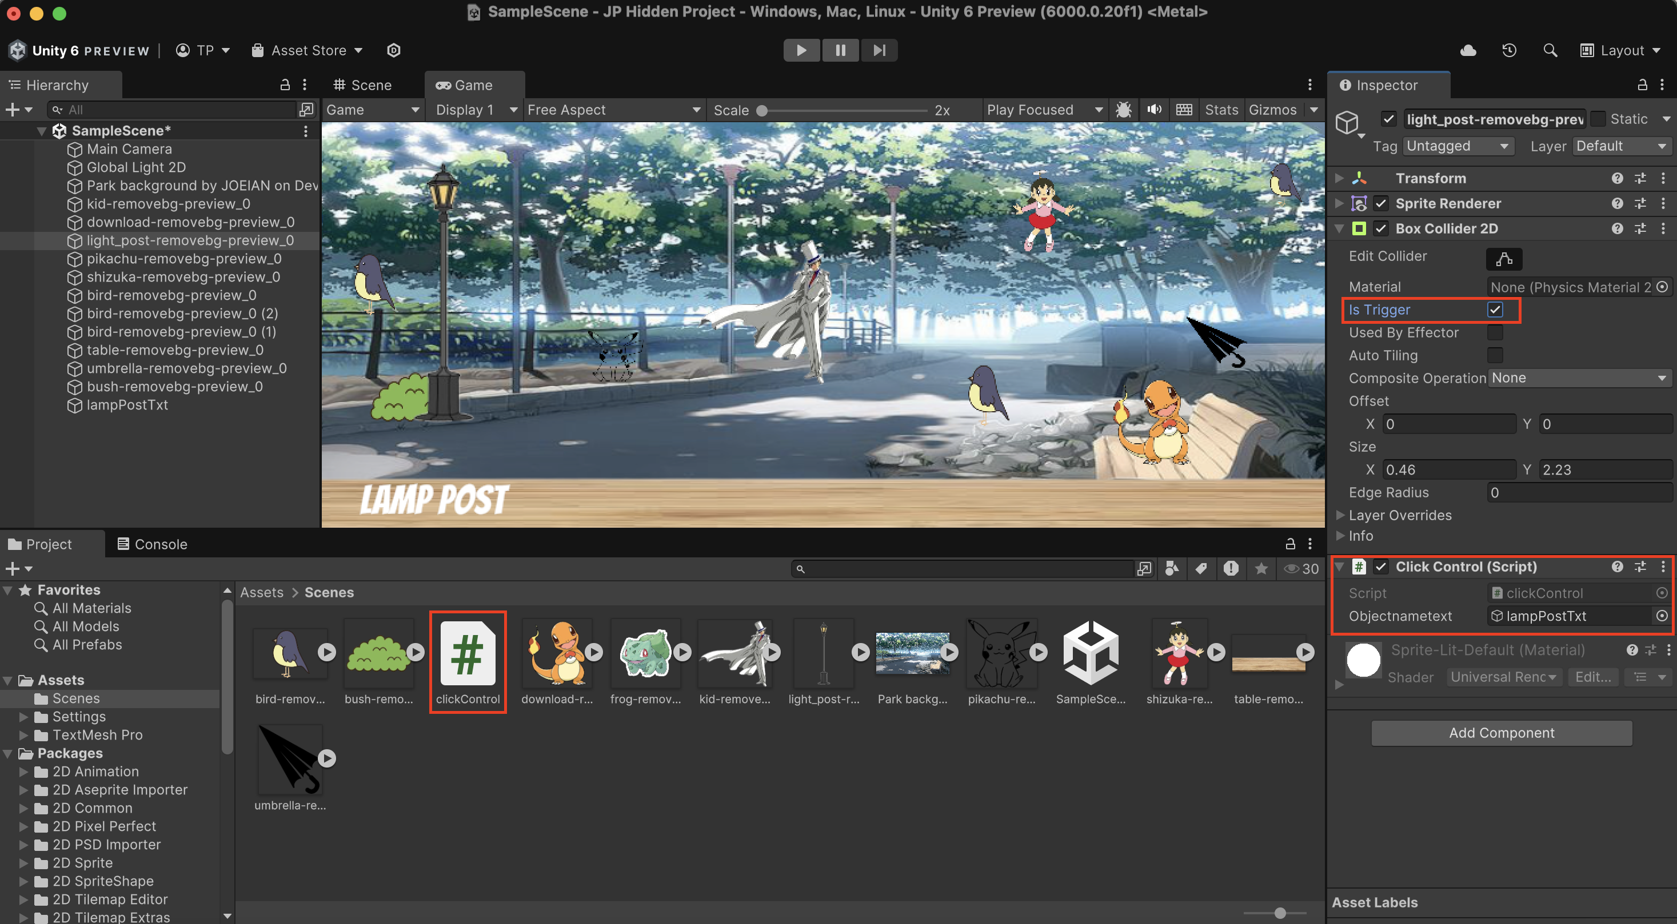1677x924 pixels.
Task: Toggle the Gizmos button
Action: (x=1273, y=110)
